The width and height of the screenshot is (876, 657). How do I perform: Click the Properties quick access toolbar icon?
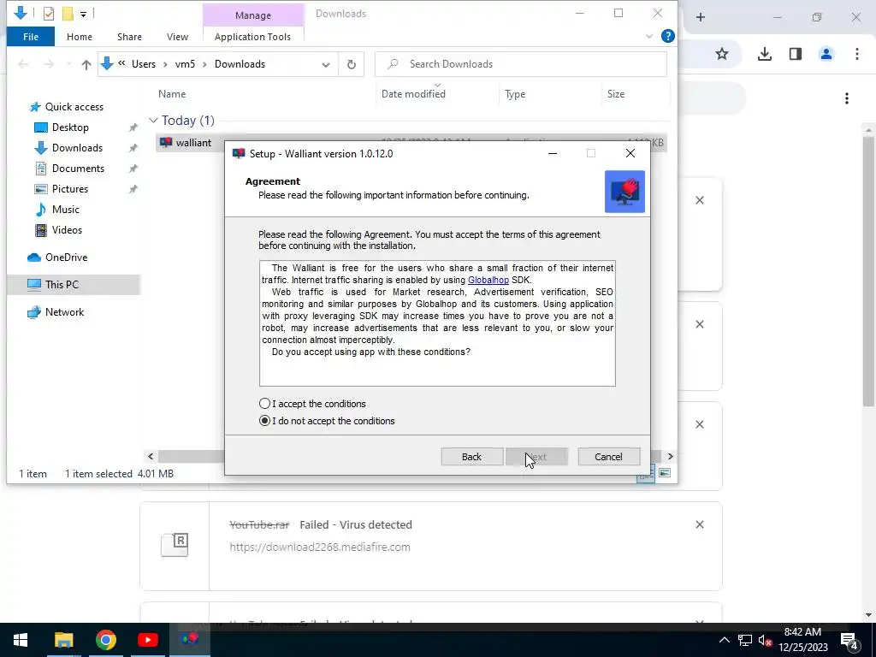[x=49, y=13]
